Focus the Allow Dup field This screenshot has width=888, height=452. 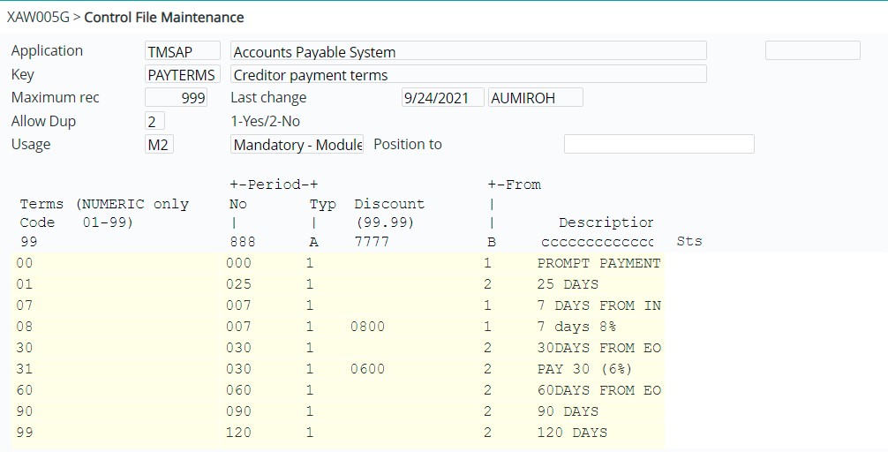click(155, 121)
